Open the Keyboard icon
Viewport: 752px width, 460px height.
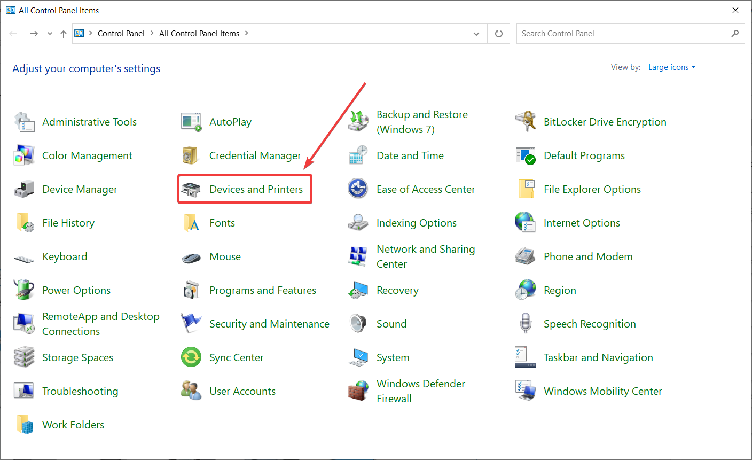pos(24,259)
